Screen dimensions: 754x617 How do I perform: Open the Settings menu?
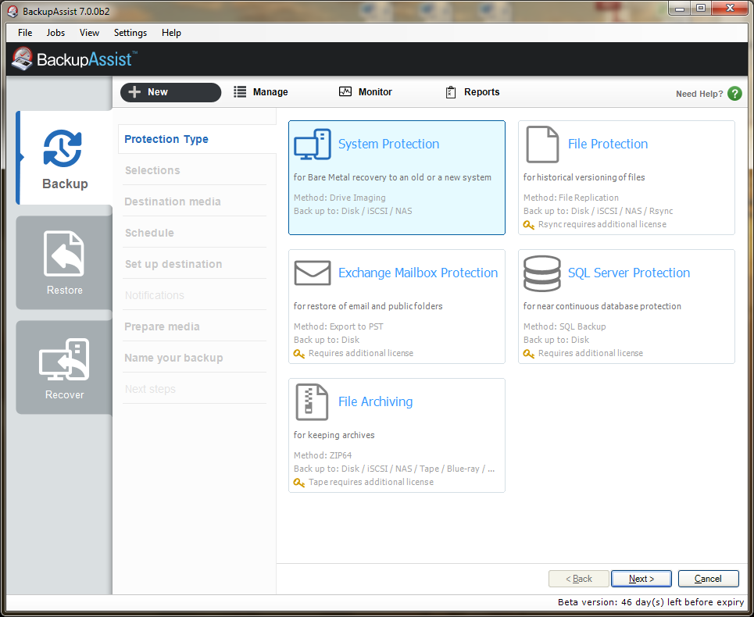click(x=130, y=33)
